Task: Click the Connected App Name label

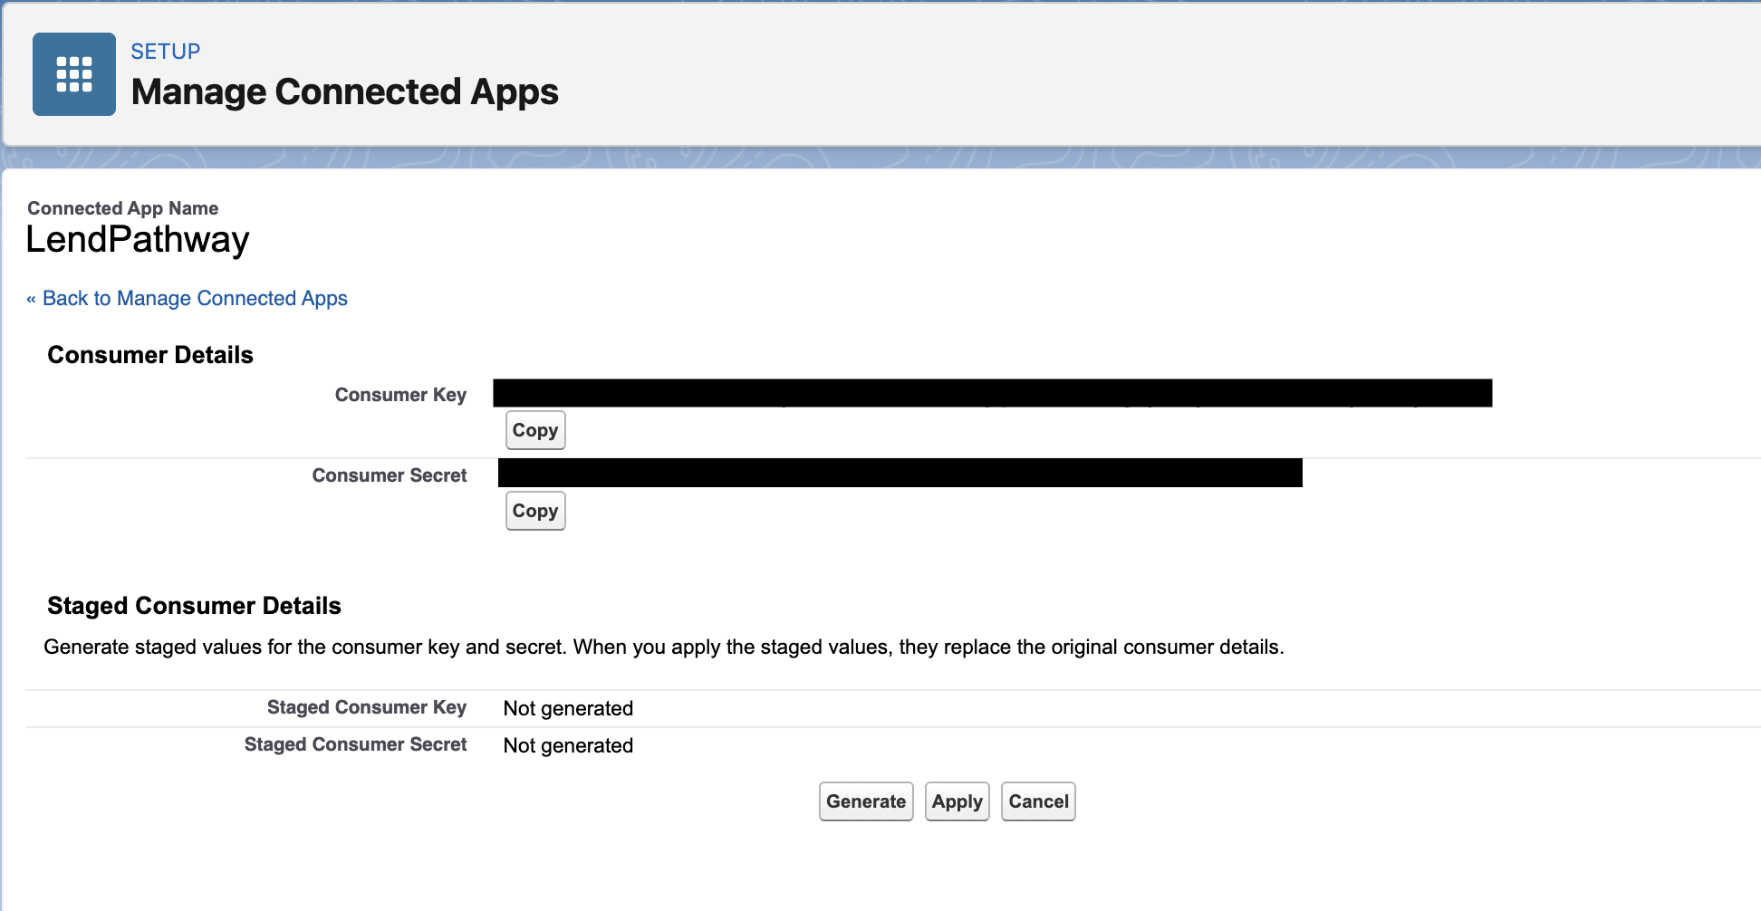Action: [x=123, y=208]
